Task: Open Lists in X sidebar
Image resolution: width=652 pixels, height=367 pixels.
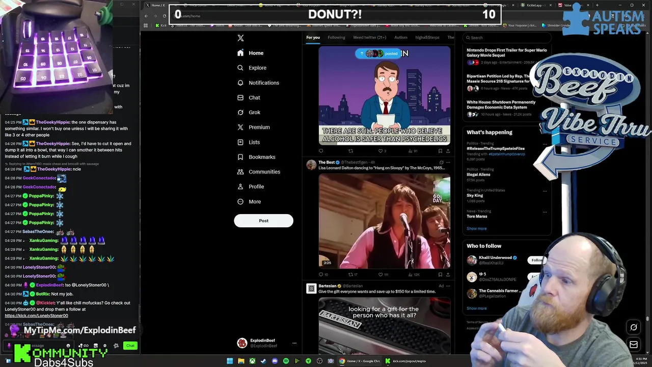Action: [249, 142]
